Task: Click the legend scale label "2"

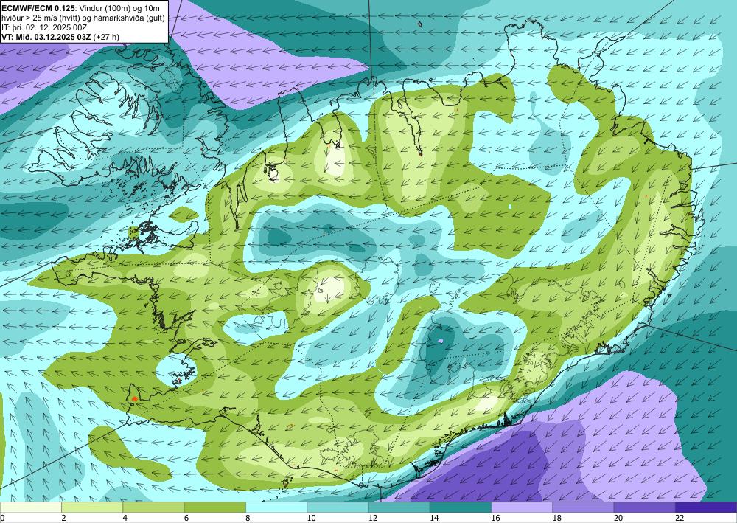Action: tap(63, 518)
